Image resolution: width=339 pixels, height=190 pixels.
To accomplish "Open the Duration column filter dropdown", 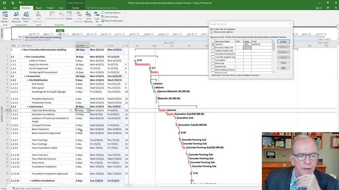I will click(x=88, y=46).
